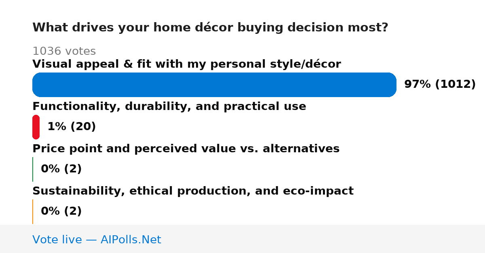Click the 0% (2) text under Price point
Image resolution: width=485 pixels, height=253 pixels.
(61, 169)
